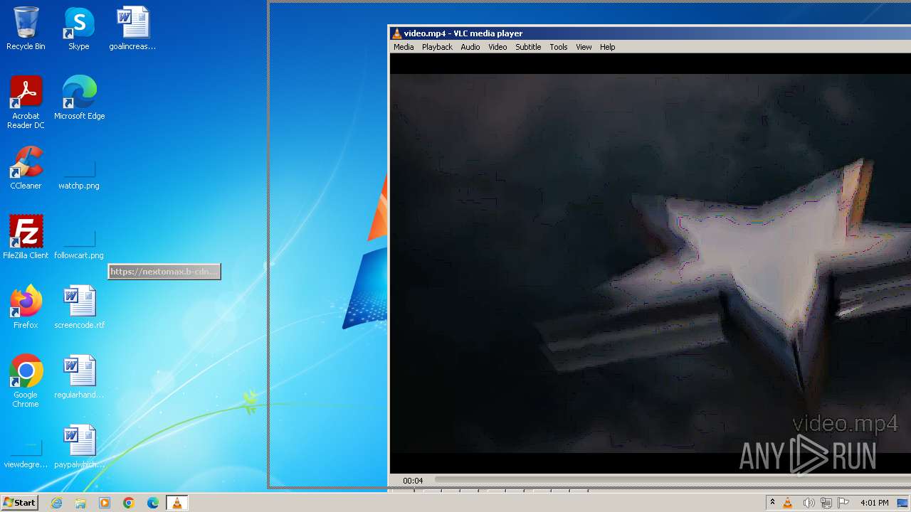Open Windows Explorer from the taskbar
911x512 pixels.
click(80, 503)
